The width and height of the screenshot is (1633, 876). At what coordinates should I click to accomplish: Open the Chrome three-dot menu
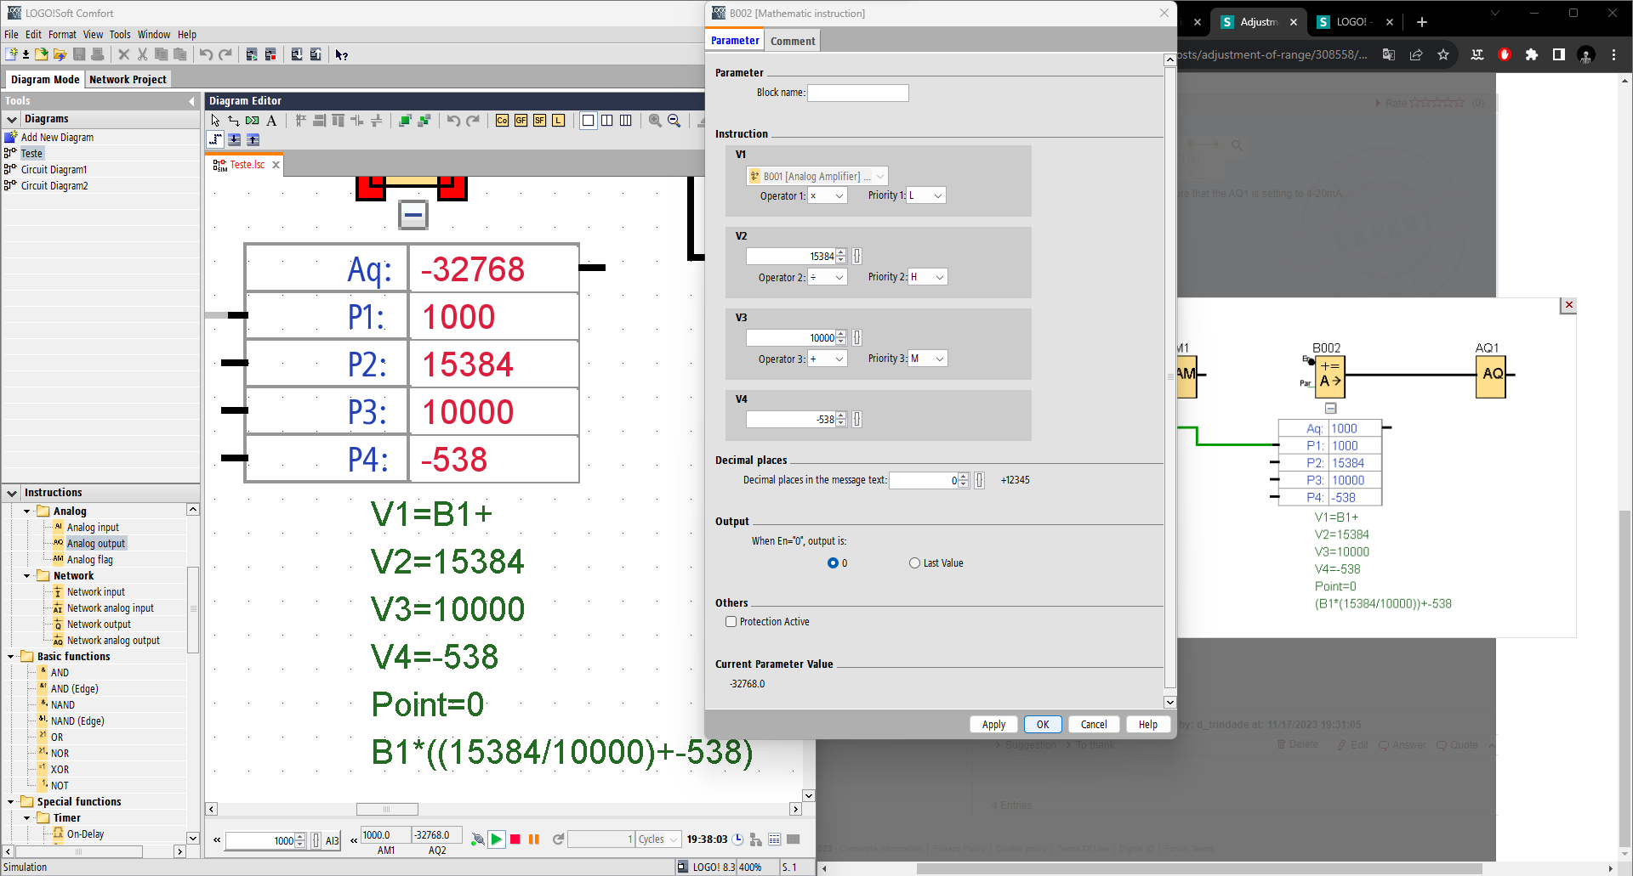coord(1613,54)
